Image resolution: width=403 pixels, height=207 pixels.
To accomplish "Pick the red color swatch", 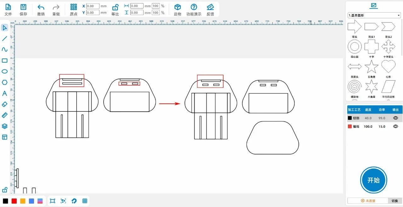I will (14, 201).
